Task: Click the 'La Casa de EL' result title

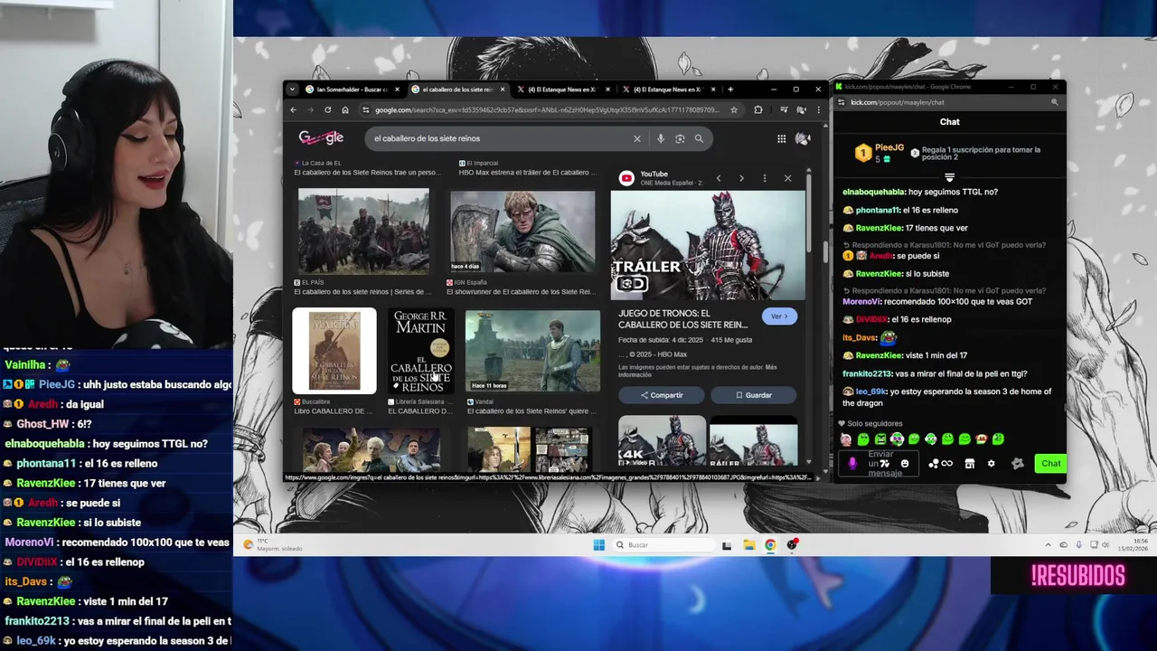Action: pyautogui.click(x=368, y=172)
